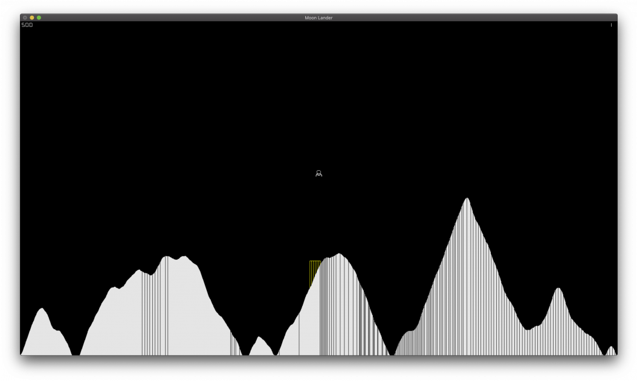Minimize the window with the yellow button
The height and width of the screenshot is (381, 637).
(x=32, y=18)
